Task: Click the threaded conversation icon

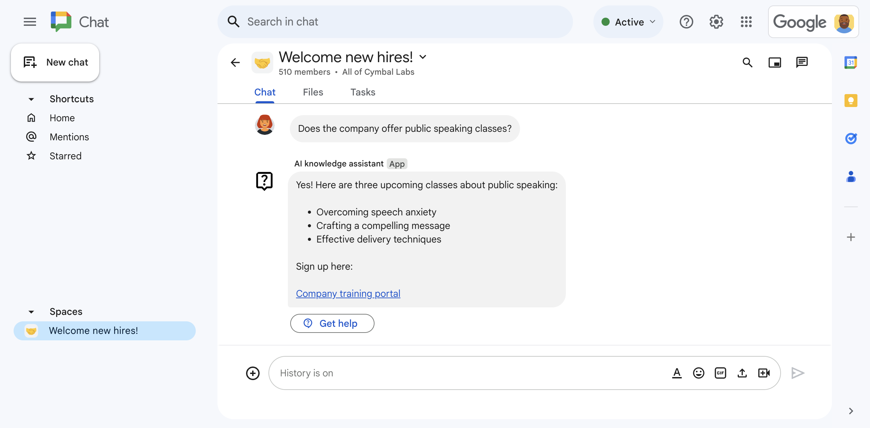Action: (x=802, y=62)
